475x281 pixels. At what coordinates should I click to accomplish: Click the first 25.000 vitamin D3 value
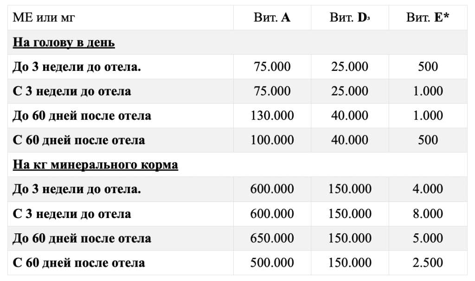pos(350,67)
